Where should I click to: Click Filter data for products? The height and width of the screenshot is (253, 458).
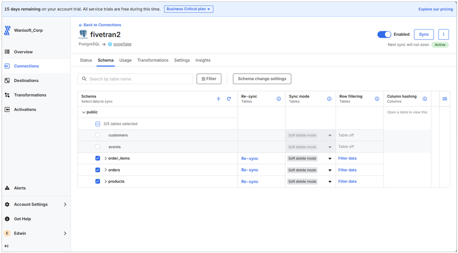(x=347, y=181)
